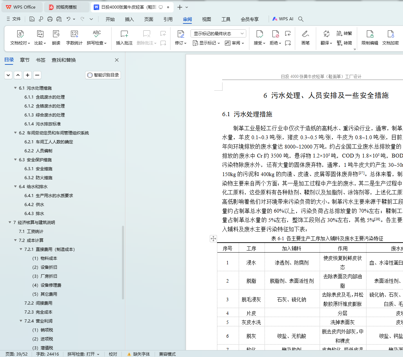
Task: Click the print icon in quick toolbar
Action: [x=50, y=19]
